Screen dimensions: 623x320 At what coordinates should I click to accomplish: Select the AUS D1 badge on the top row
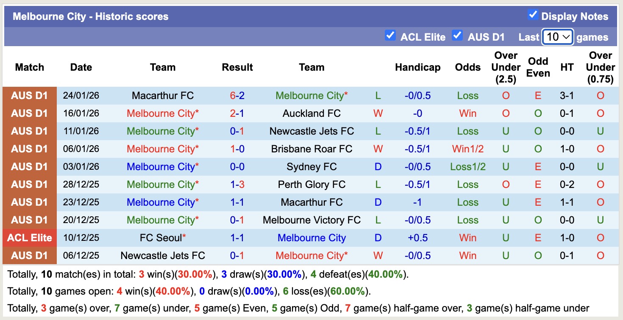(x=29, y=96)
